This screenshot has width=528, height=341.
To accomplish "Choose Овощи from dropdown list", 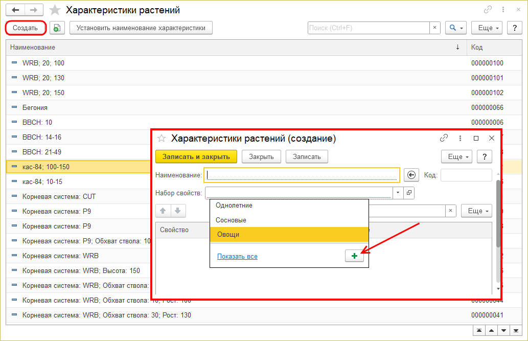I will coord(289,235).
